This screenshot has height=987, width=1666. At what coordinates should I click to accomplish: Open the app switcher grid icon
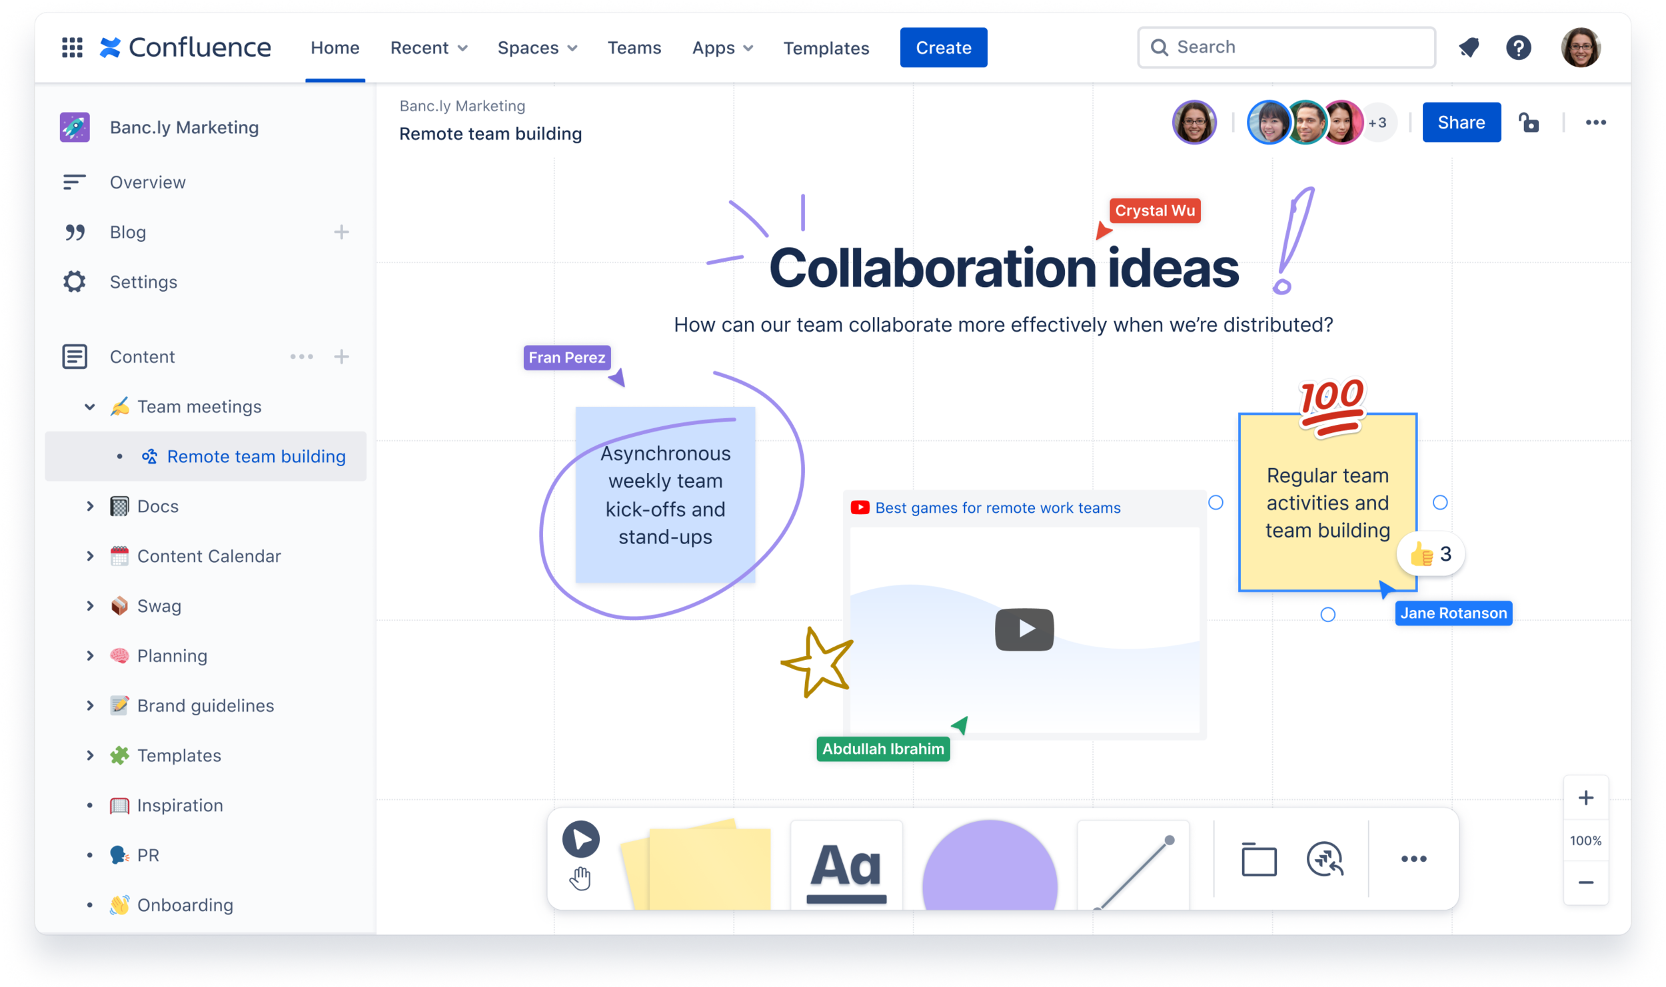[x=72, y=47]
